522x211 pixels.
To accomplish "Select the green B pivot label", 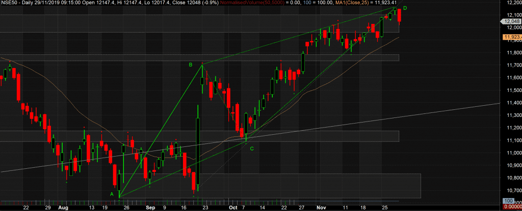I will pos(190,65).
